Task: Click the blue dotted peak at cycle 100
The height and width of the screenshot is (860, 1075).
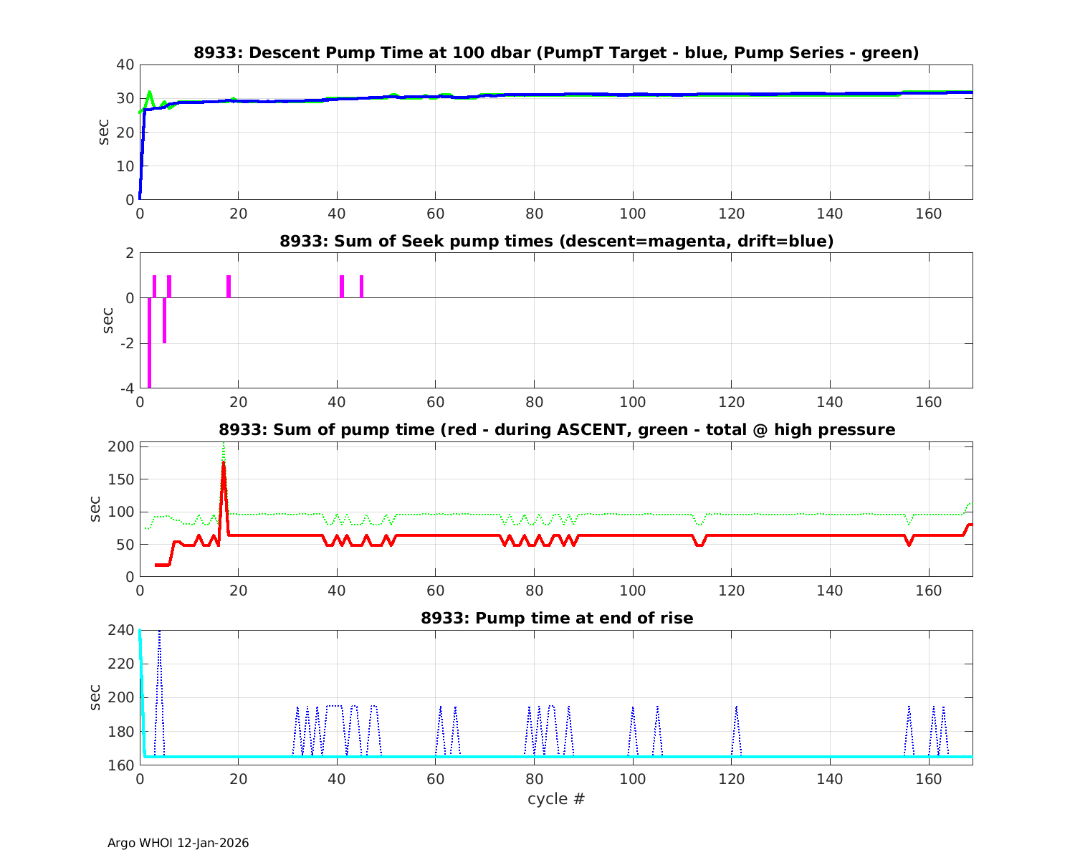Action: pyautogui.click(x=633, y=708)
